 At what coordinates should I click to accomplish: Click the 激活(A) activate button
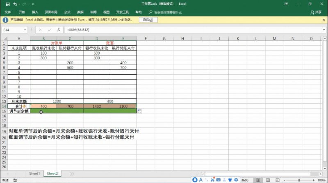(148, 20)
